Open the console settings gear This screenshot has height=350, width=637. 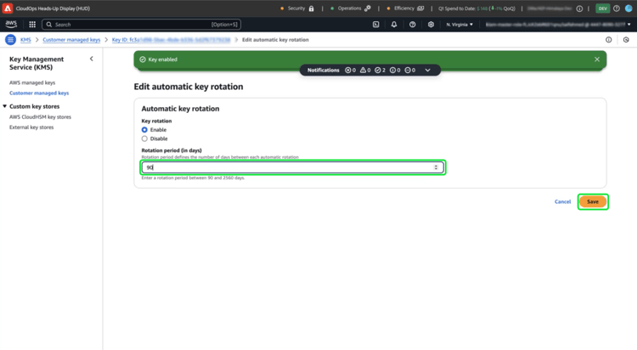[x=431, y=25]
